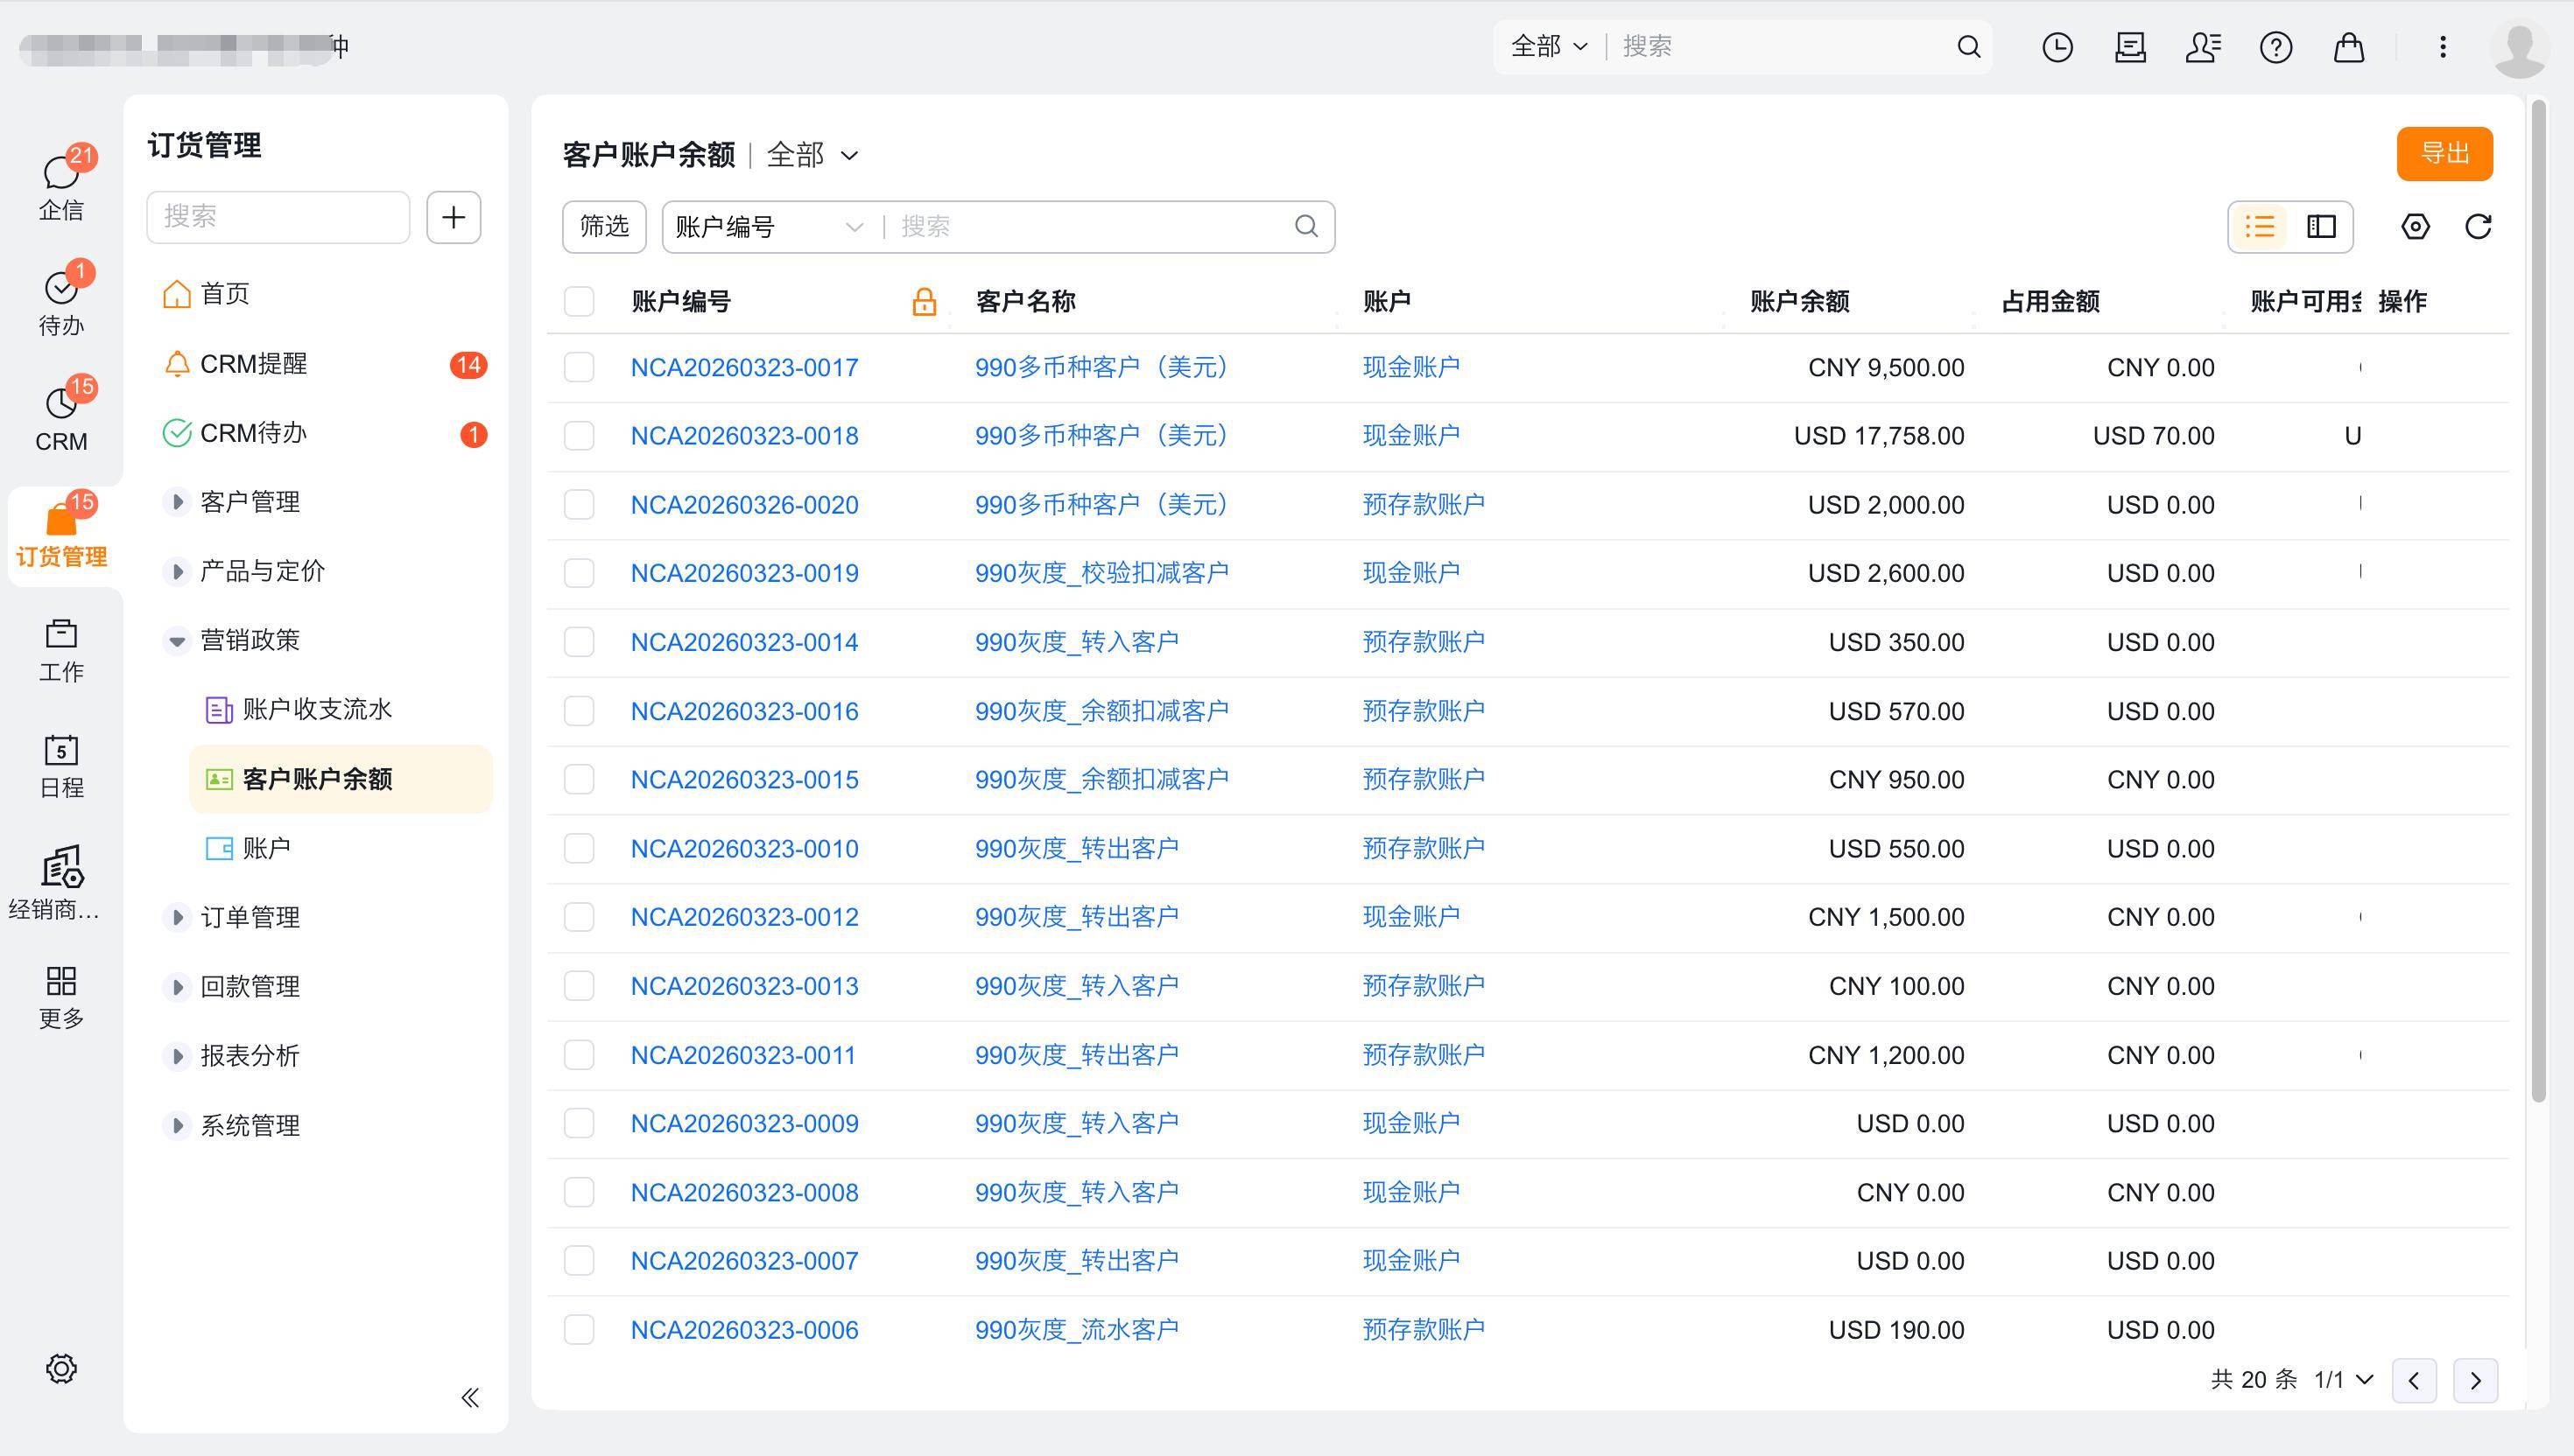Collapse sidebar with double chevron icon
This screenshot has height=1456, width=2574.
pos(470,1397)
